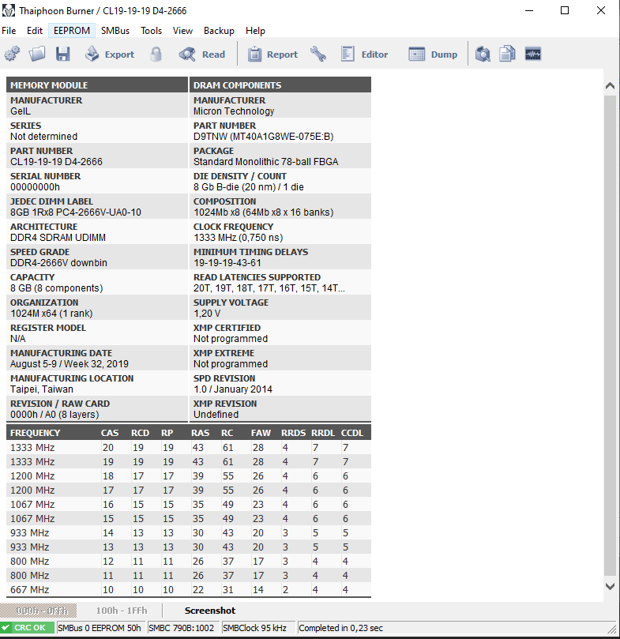Click the 1333 MHz (0,750 ns) clock frequency
620x639 pixels.
pos(238,238)
